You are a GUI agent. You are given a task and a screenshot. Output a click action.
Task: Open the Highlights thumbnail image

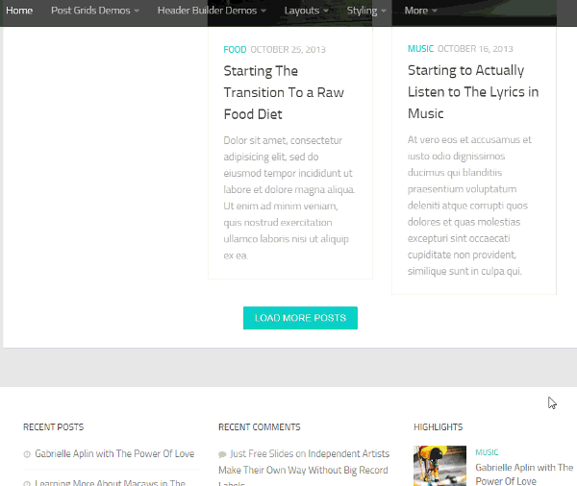(x=439, y=466)
